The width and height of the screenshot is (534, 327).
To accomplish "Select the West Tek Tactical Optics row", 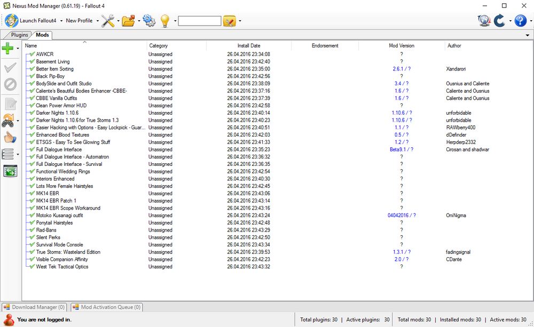I will [x=278, y=267].
